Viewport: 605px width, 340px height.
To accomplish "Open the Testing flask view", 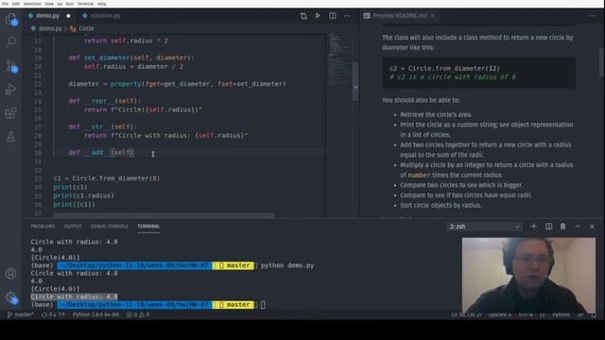I will 10,136.
